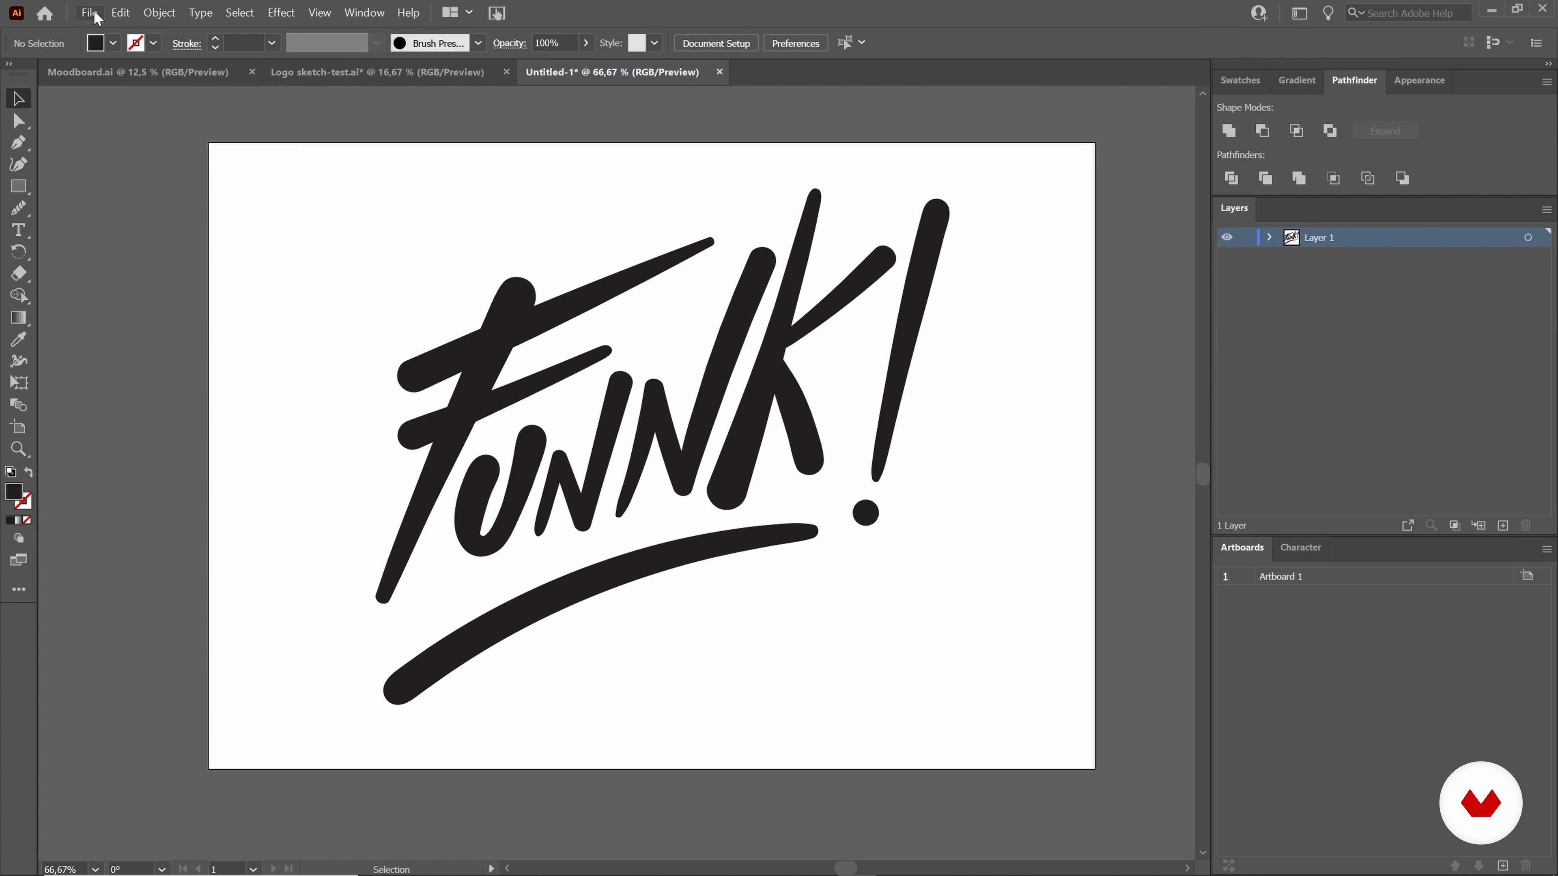Switch to Moodboard.ai document tab
The width and height of the screenshot is (1558, 876).
click(138, 72)
